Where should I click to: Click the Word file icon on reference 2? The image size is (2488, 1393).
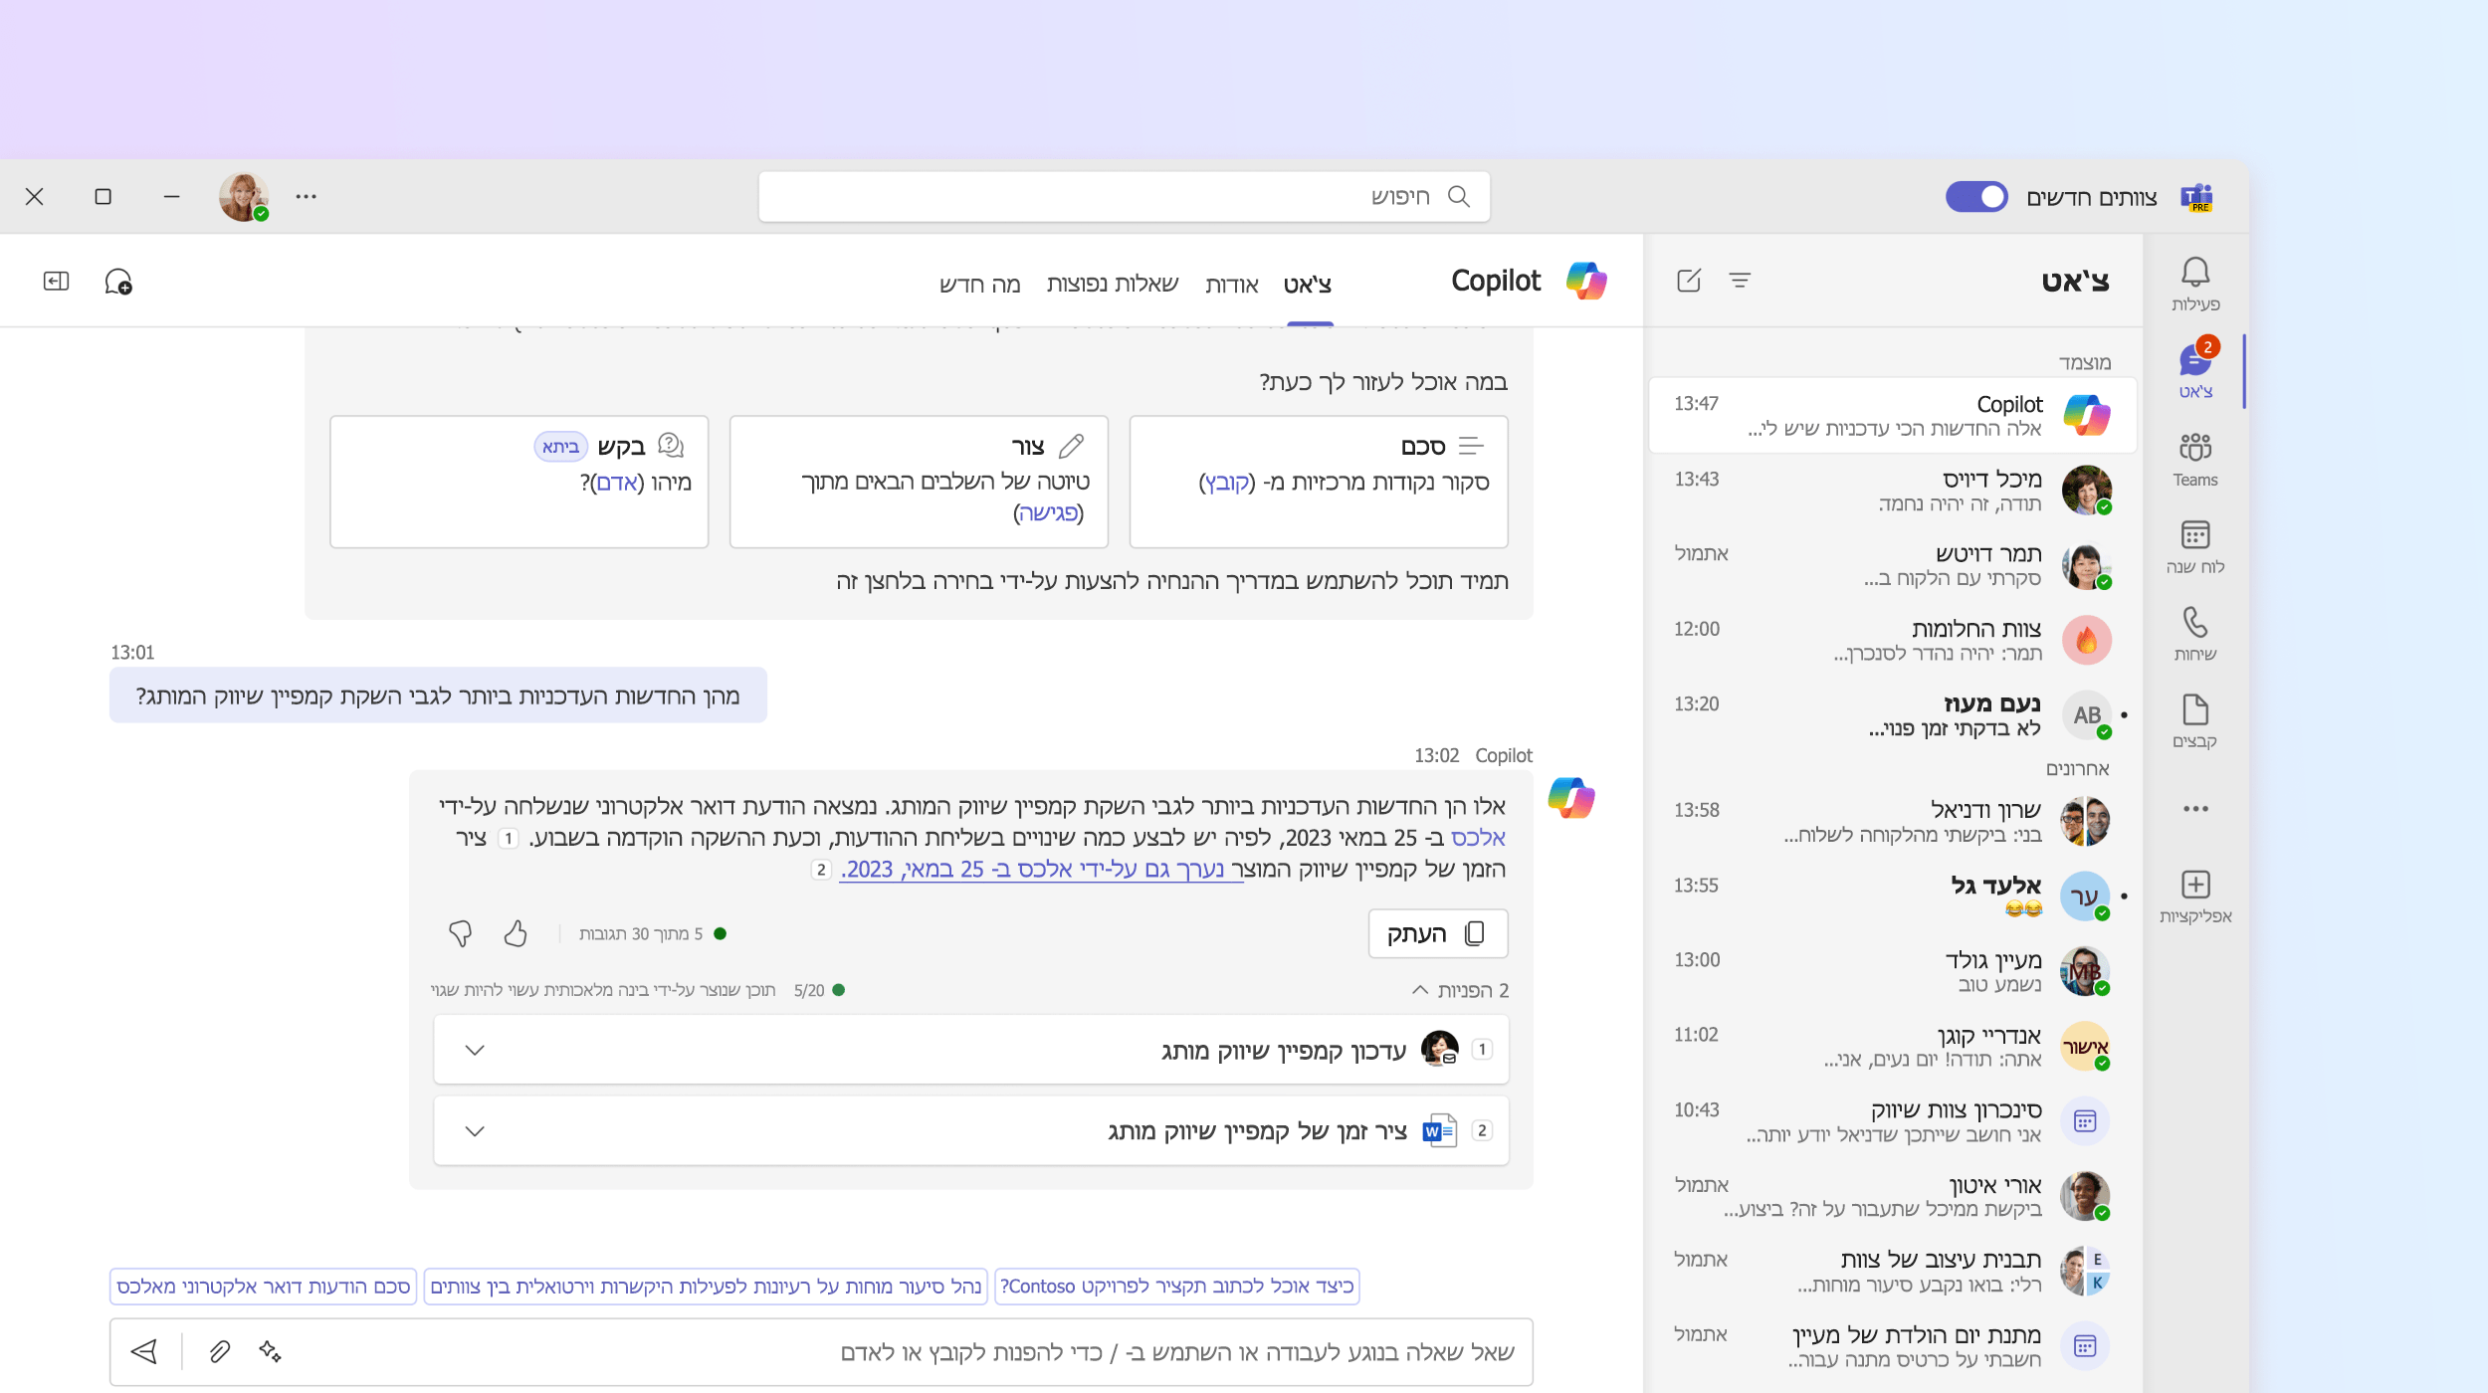coord(1439,1131)
